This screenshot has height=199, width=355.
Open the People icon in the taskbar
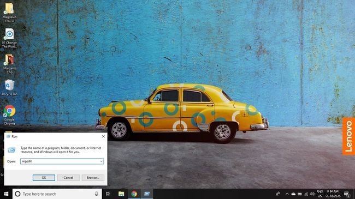pos(277,194)
